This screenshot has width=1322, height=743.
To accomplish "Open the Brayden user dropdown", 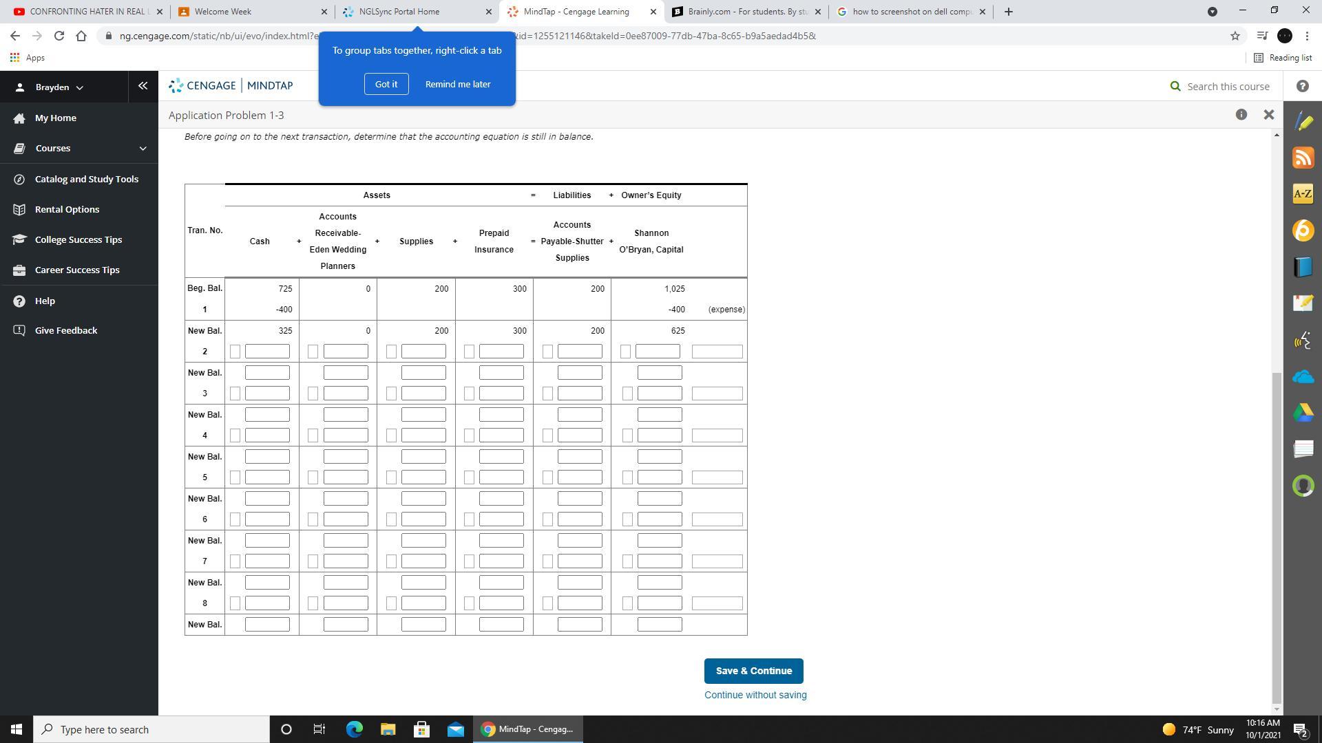I will (x=59, y=87).
